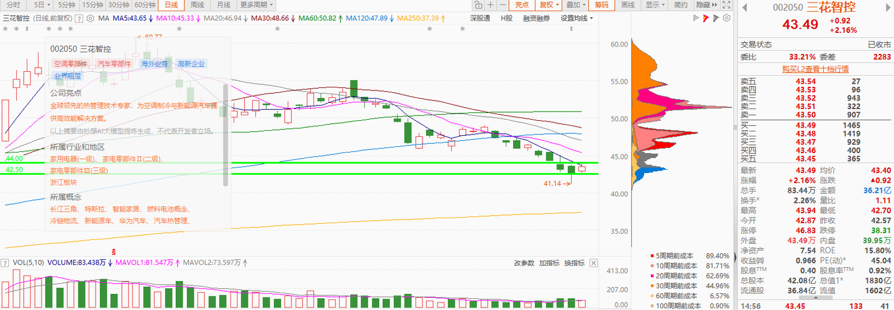The width and height of the screenshot is (894, 310).
Task: Click the 汽车零部件 tag
Action: tap(114, 64)
